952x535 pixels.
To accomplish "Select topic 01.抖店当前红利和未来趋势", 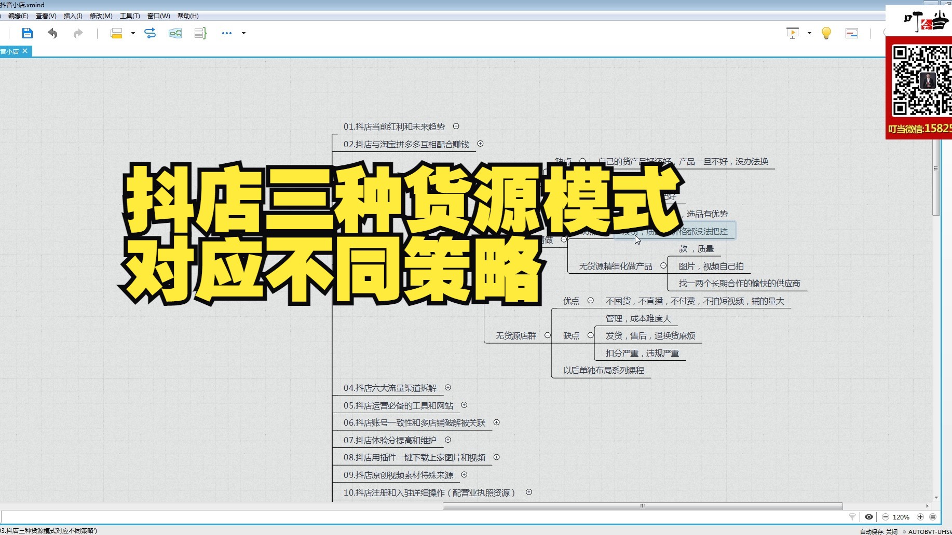I will (394, 127).
